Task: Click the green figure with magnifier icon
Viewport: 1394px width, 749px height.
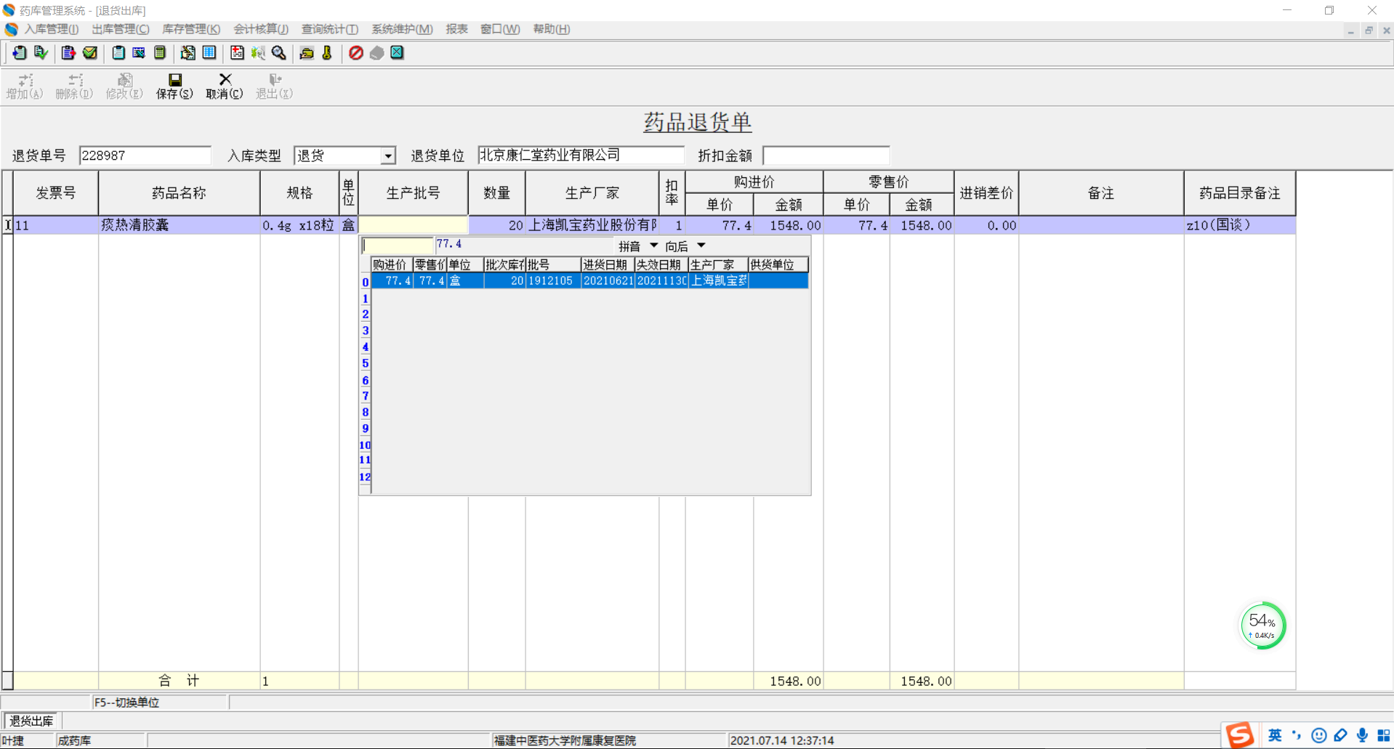Action: point(258,53)
